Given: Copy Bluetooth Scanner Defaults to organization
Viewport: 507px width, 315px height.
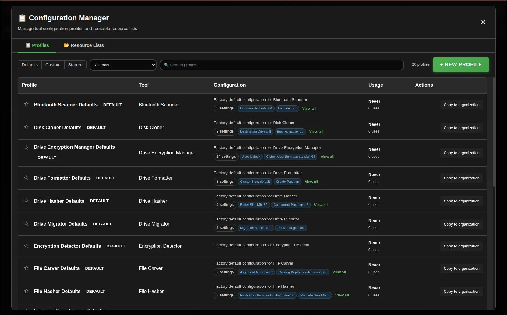Looking at the screenshot, I should click(461, 105).
